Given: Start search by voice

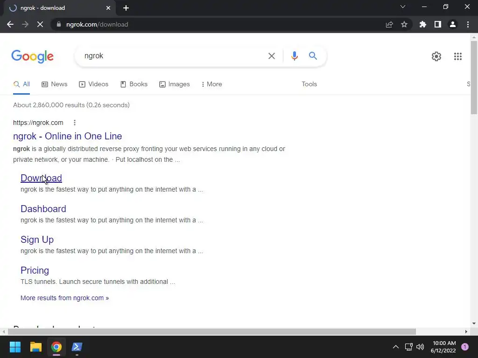Looking at the screenshot, I should tap(294, 56).
